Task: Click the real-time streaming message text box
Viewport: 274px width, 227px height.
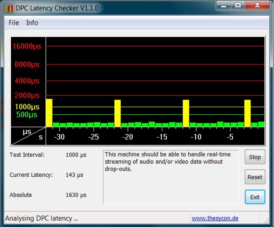Action: (x=171, y=177)
